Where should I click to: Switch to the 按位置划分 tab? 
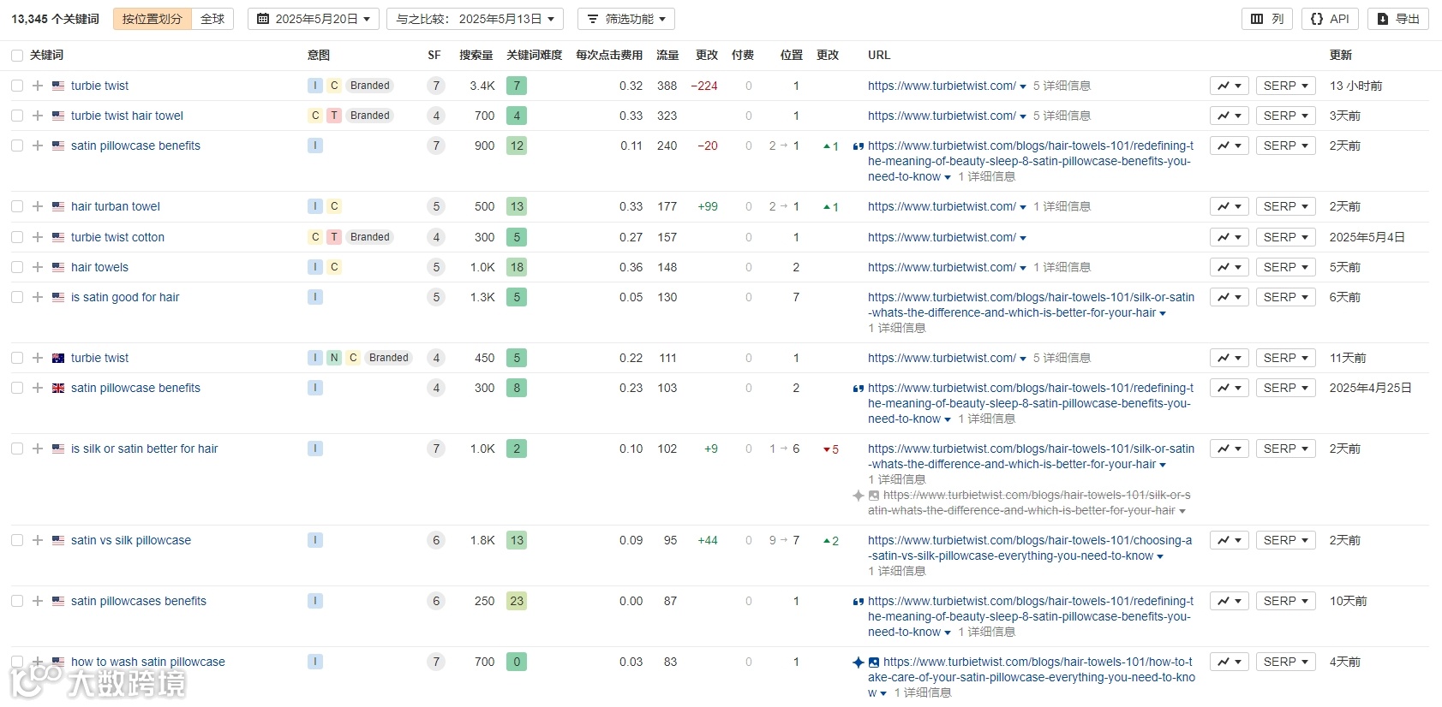152,19
